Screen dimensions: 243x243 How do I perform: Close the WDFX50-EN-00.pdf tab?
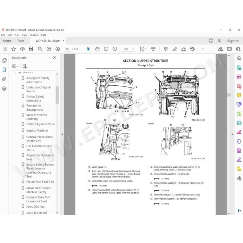64,41
